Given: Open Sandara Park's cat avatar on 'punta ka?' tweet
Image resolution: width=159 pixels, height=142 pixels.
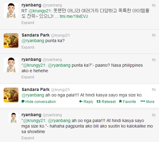Looking at the screenshot, I should pyautogui.click(x=11, y=41).
